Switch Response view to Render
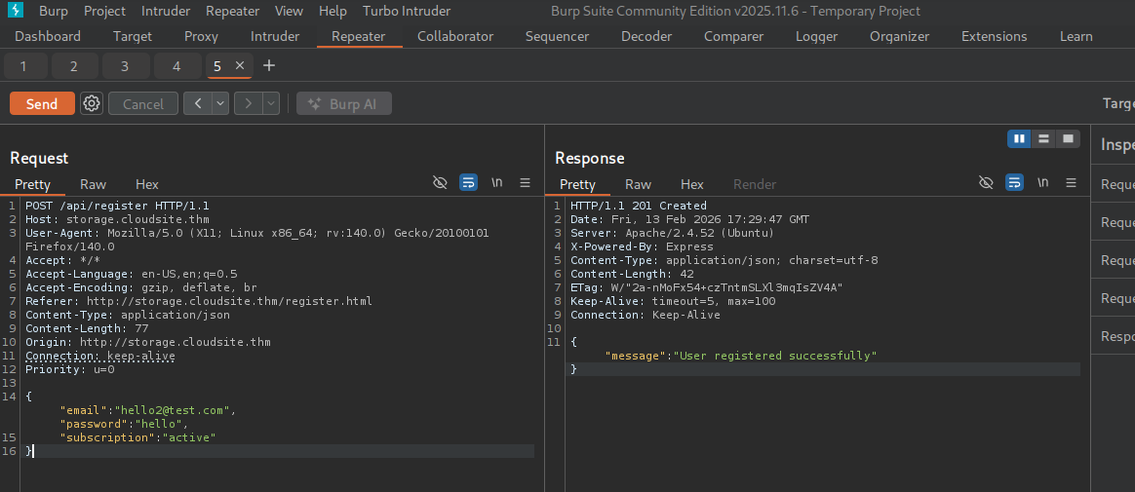This screenshot has height=492, width=1135. (755, 184)
